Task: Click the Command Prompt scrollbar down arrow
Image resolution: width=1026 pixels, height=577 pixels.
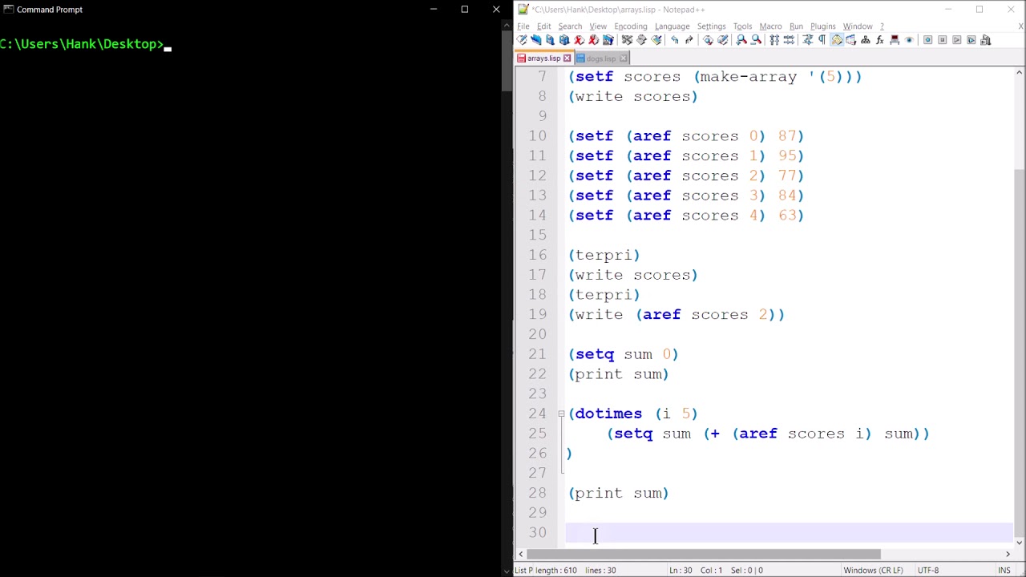Action: click(x=507, y=571)
